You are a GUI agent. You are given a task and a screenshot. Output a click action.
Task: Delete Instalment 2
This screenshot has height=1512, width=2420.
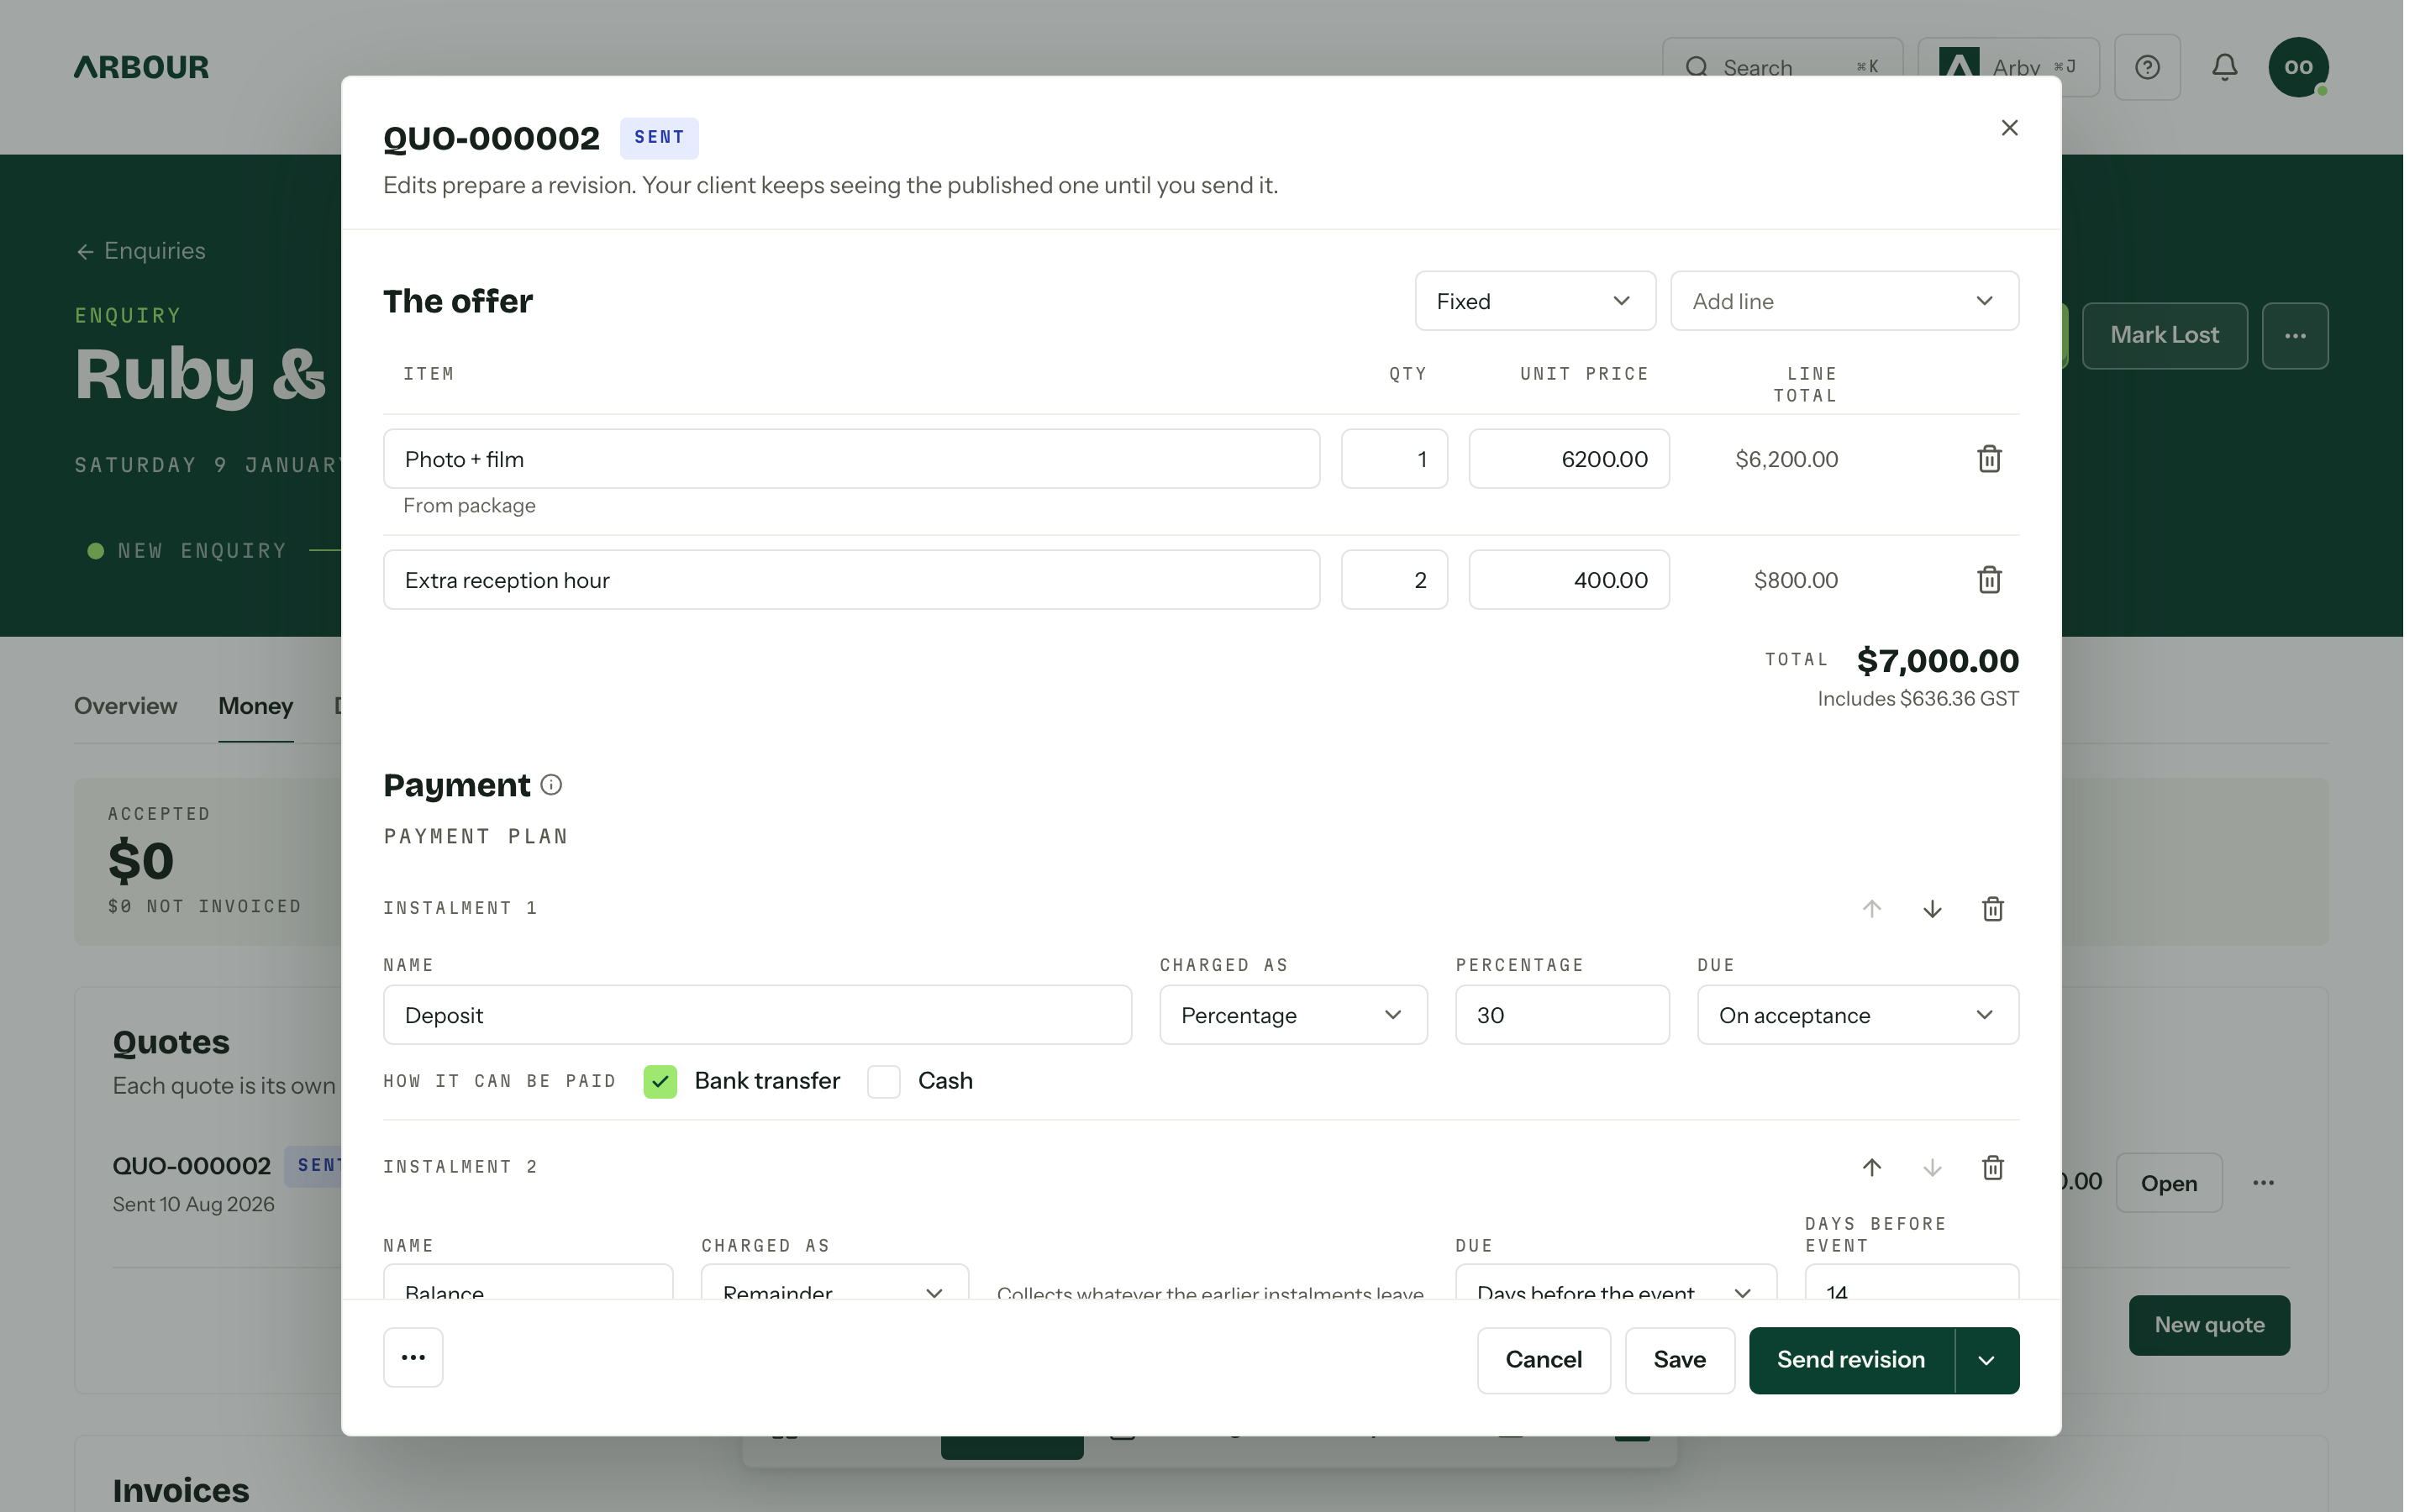(x=1992, y=1167)
